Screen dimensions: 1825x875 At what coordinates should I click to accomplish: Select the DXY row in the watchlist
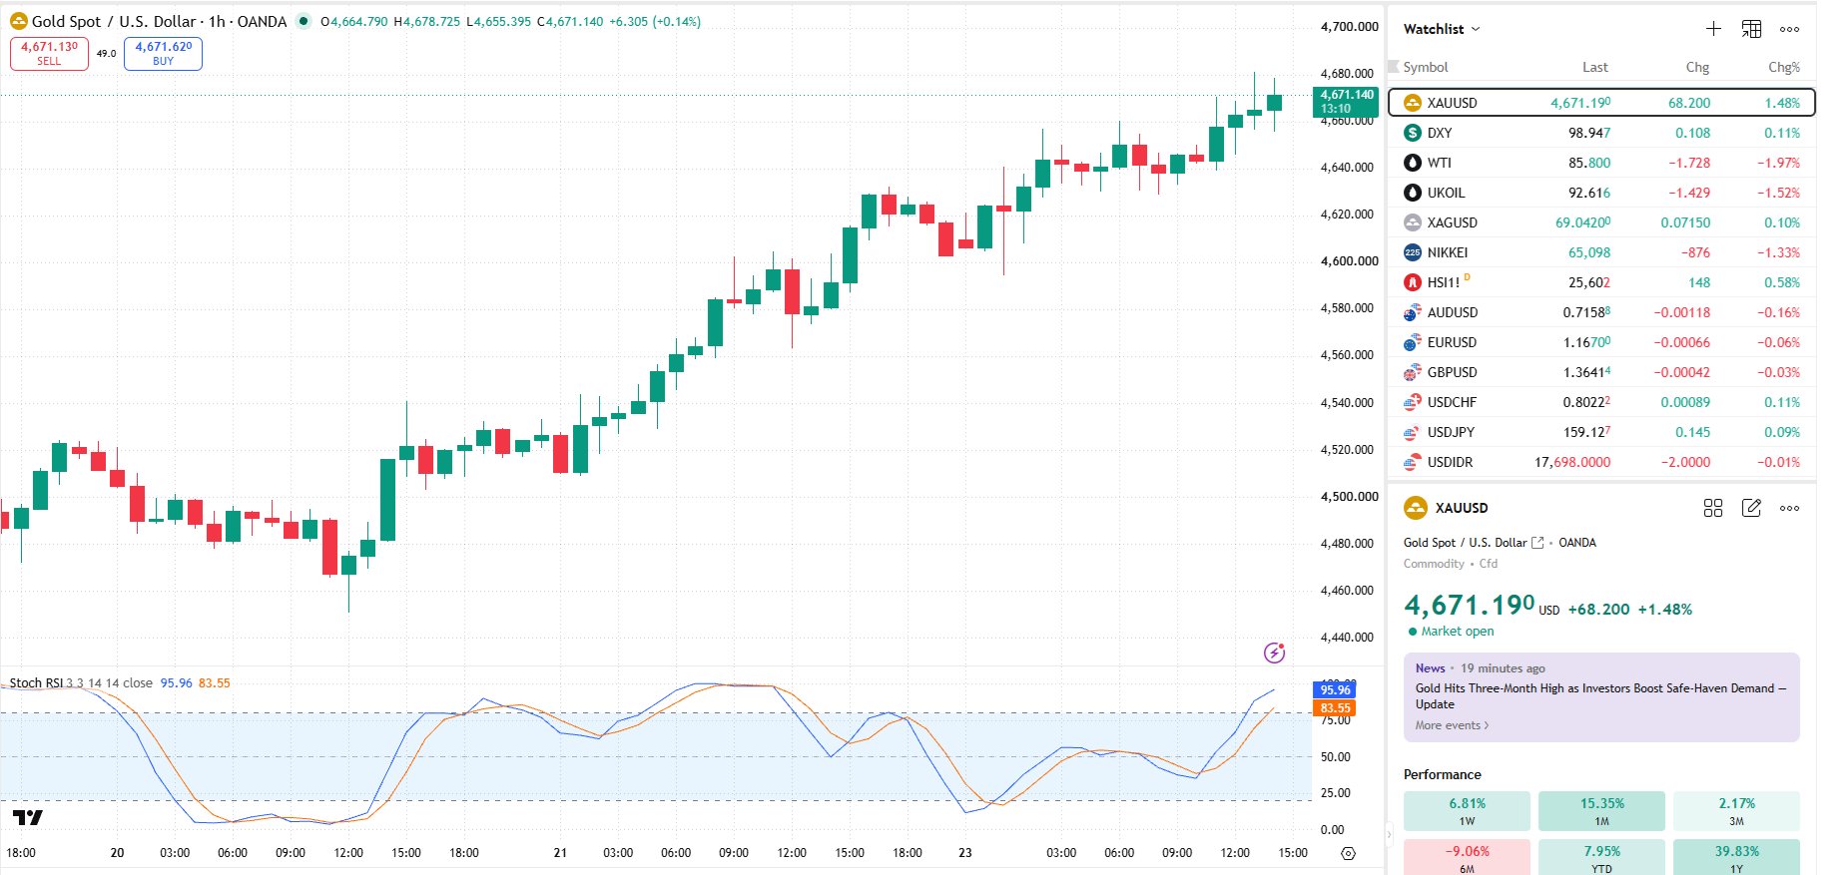click(x=1601, y=133)
